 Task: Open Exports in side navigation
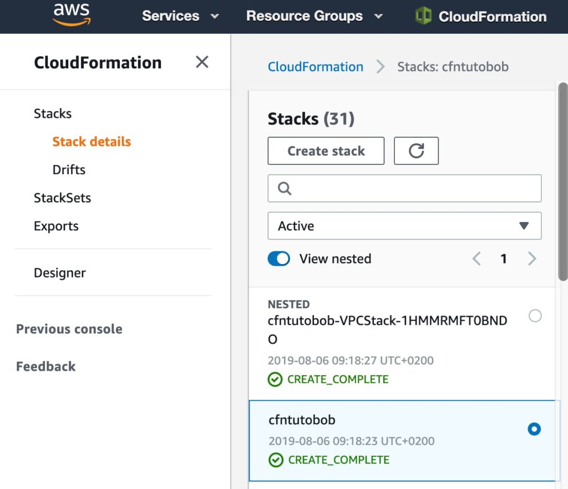(56, 226)
